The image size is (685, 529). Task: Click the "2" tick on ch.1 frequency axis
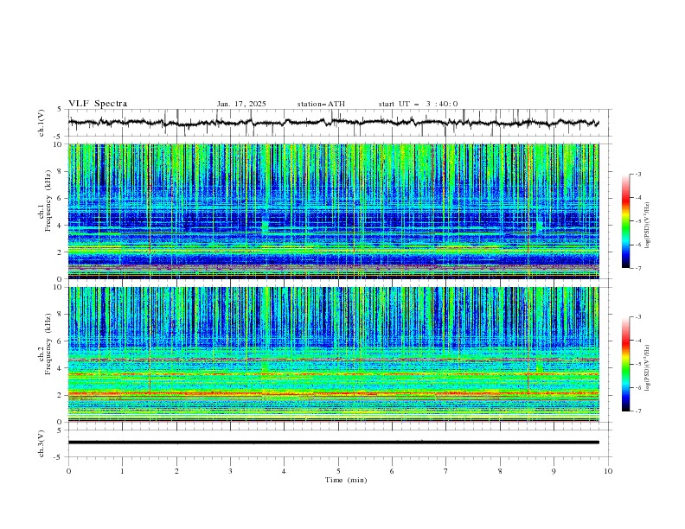pyautogui.click(x=61, y=252)
